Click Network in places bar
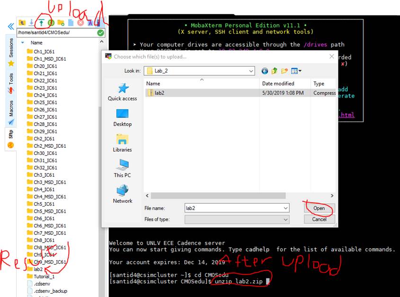The image size is (400, 297). point(123,194)
